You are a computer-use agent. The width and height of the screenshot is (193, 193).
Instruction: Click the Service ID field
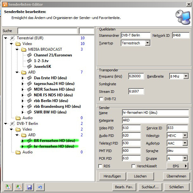[x=177, y=128]
